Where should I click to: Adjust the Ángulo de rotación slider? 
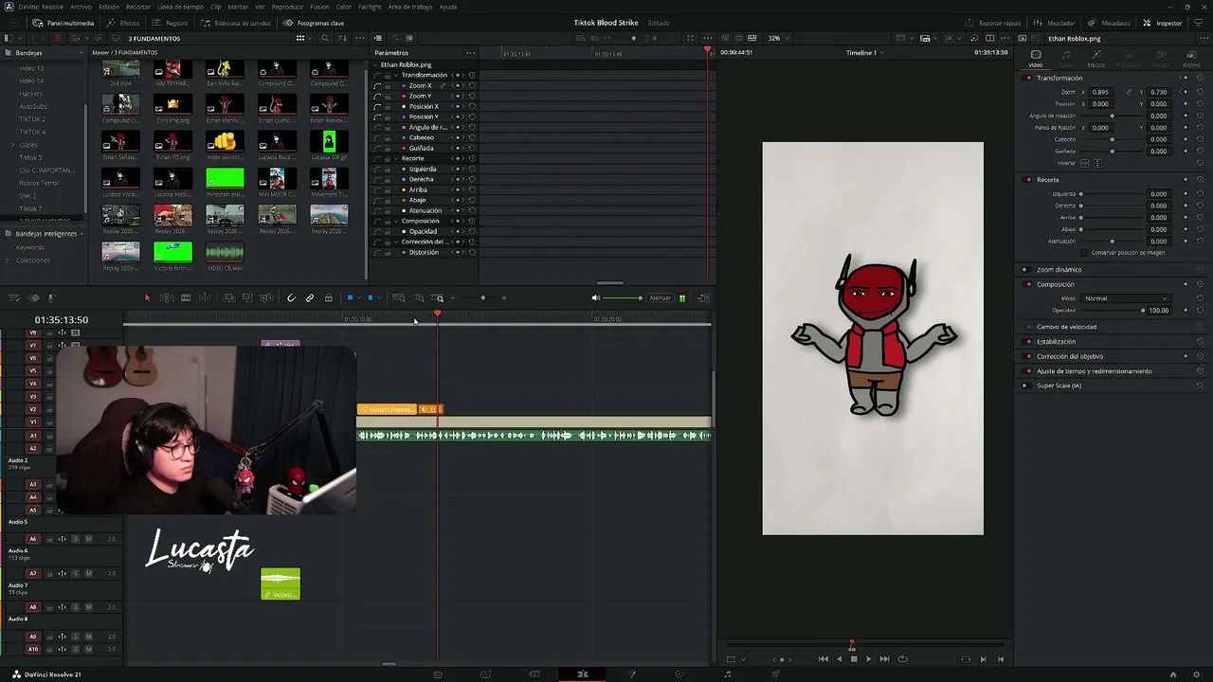[1112, 116]
